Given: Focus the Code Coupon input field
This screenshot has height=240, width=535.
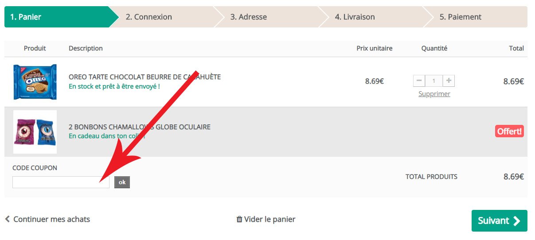Looking at the screenshot, I should (x=61, y=182).
